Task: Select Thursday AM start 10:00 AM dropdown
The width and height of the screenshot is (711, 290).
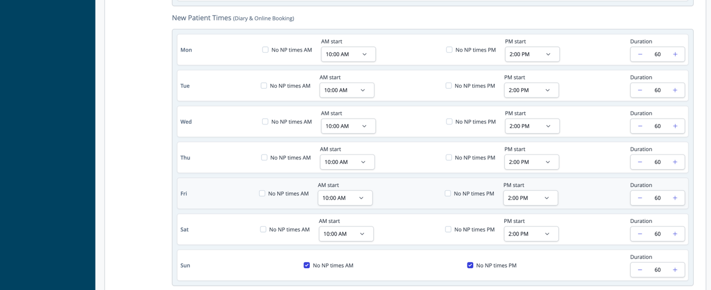Action: click(x=347, y=162)
